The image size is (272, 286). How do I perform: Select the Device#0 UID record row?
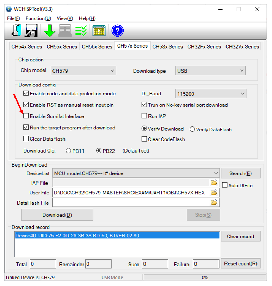pos(117,236)
